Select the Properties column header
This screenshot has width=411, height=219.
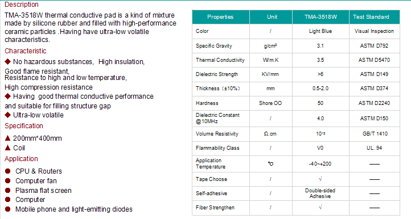pyautogui.click(x=221, y=17)
